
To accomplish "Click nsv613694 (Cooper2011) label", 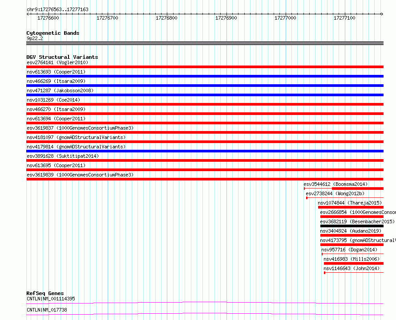I will click(x=56, y=119).
